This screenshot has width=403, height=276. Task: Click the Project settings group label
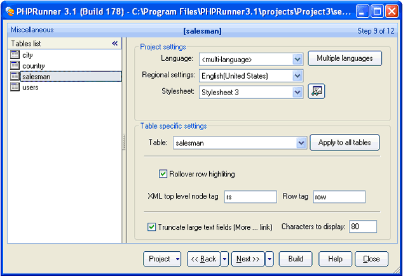coord(163,47)
